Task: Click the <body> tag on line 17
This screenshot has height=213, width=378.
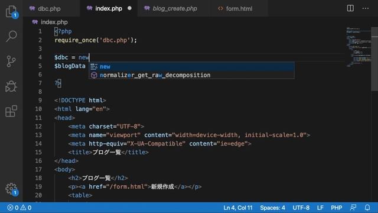Action: [x=64, y=170]
